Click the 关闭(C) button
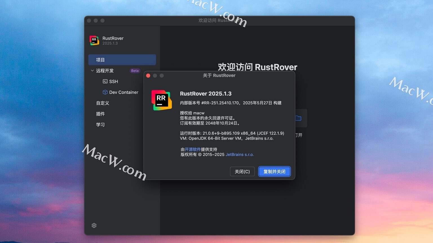Image resolution: width=433 pixels, height=243 pixels. [x=242, y=172]
